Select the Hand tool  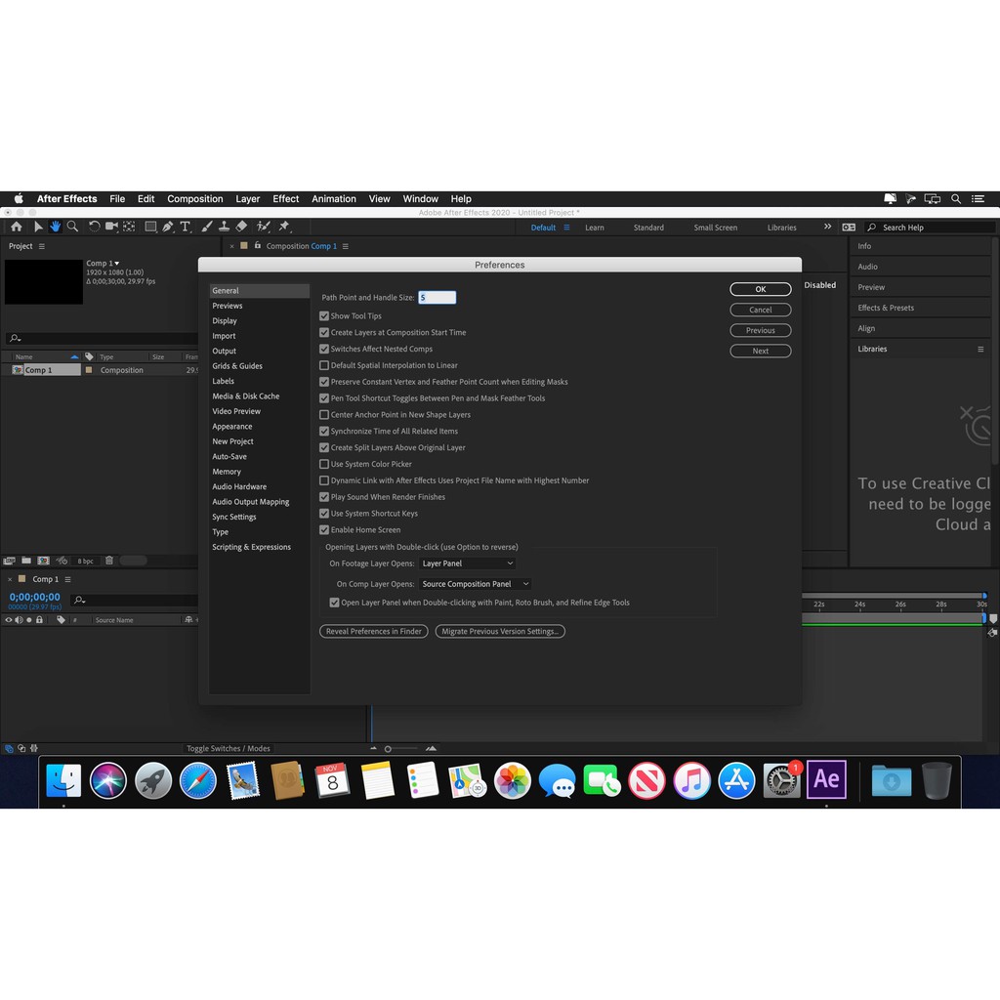[56, 227]
